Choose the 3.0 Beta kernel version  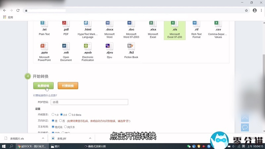click(70, 115)
